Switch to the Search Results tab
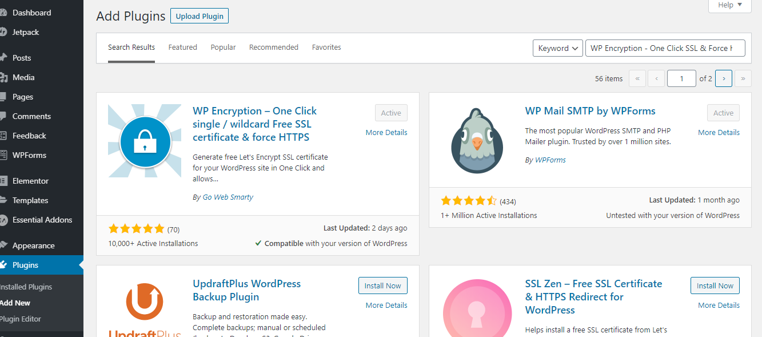762x337 pixels. [131, 47]
